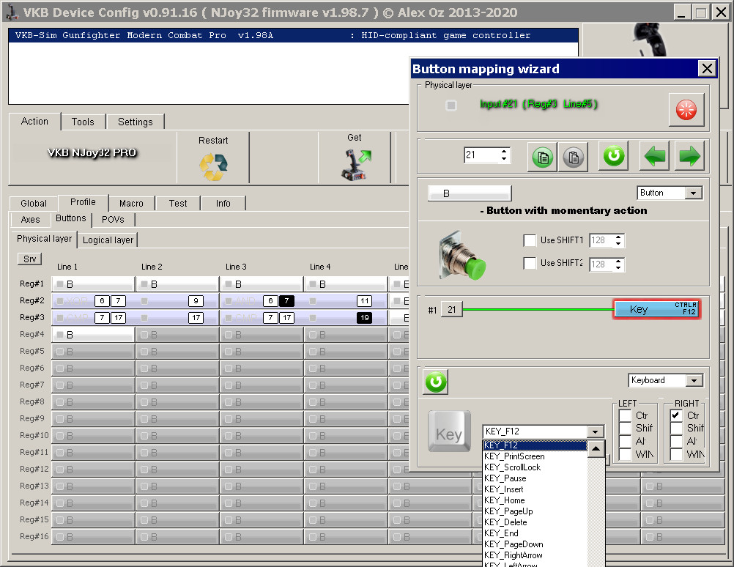Uncheck the RIGHT Ctr modifier
734x567 pixels.
[676, 415]
